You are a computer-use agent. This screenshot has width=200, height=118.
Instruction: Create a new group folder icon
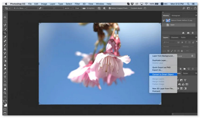click(x=184, y=69)
